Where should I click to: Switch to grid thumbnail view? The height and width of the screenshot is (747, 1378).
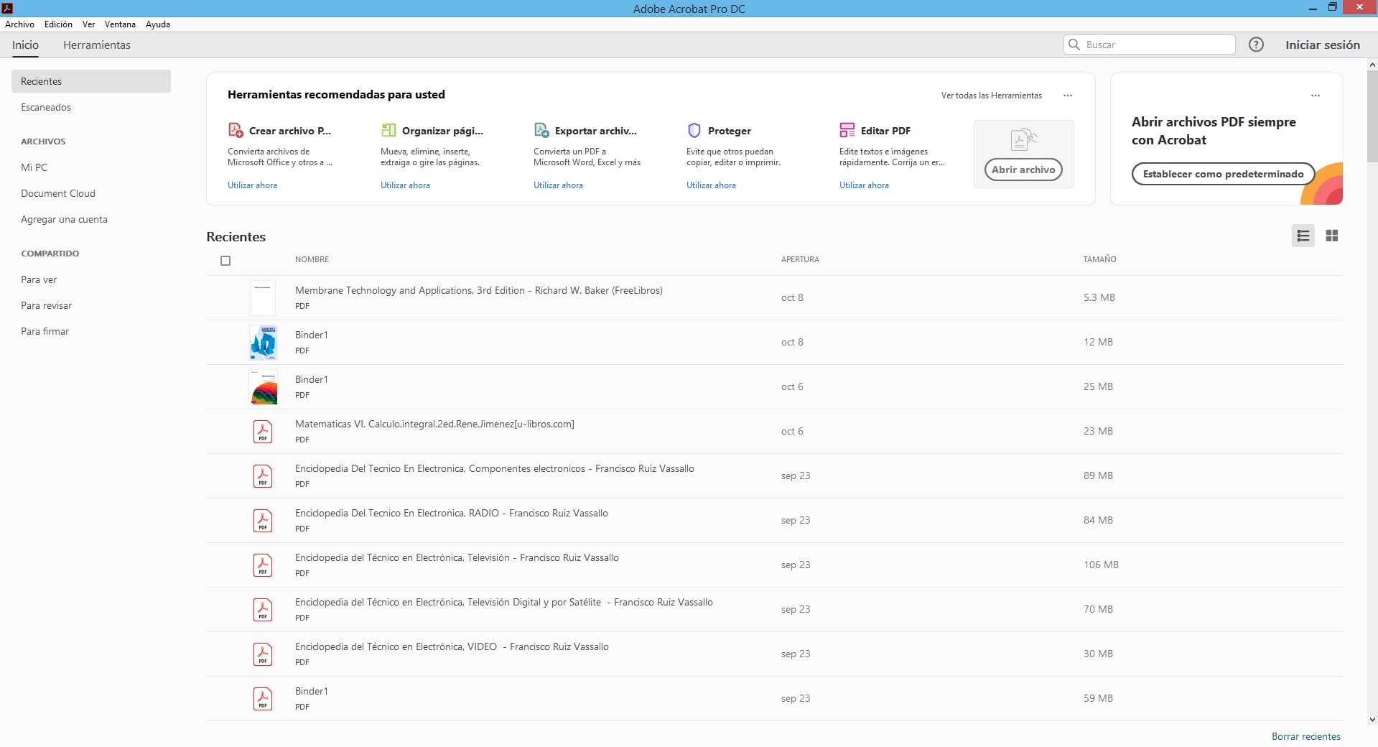[x=1331, y=236]
